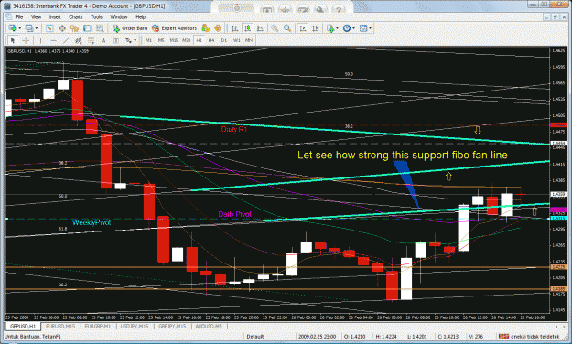Click the coin-stack icon right of Expert Advisors
The width and height of the screenshot is (572, 344).
click(x=205, y=28)
